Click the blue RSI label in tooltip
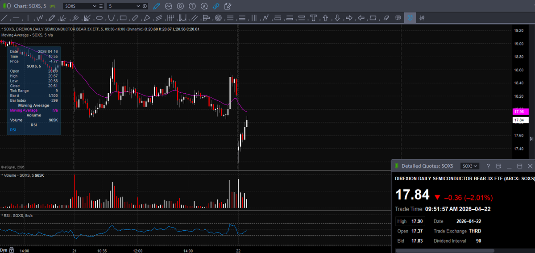535x253 pixels. tap(13, 130)
